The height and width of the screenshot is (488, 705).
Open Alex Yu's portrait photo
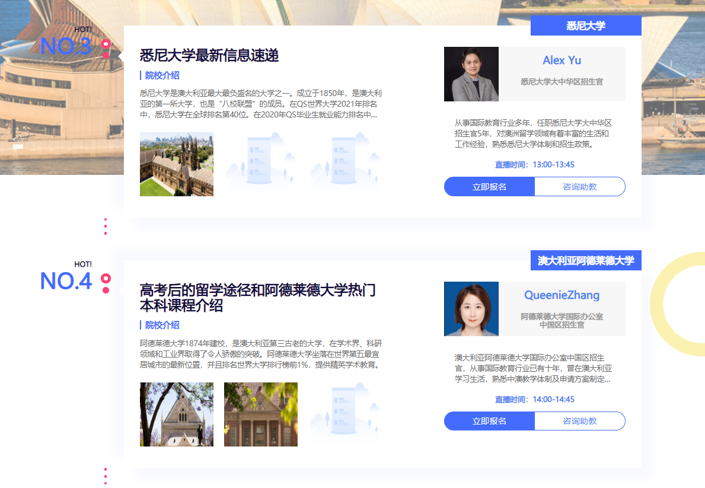click(471, 74)
